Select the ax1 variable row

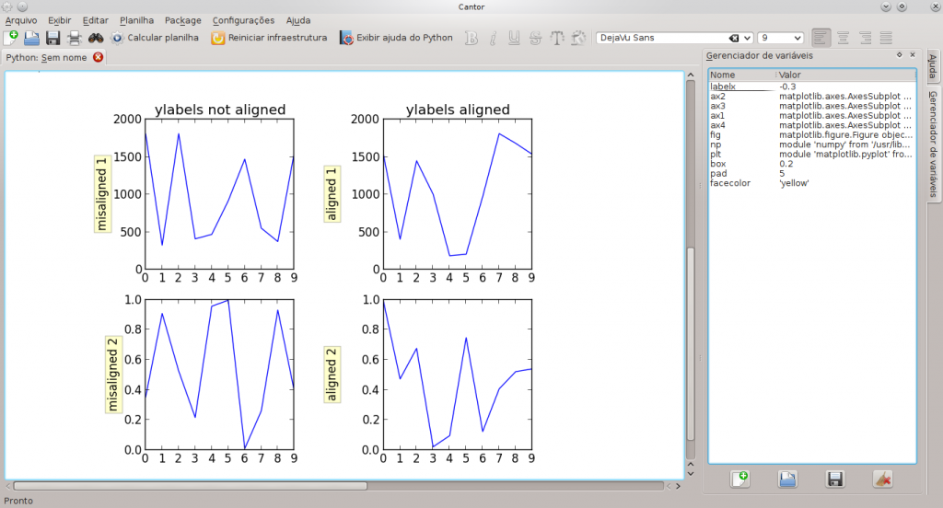[x=812, y=115]
